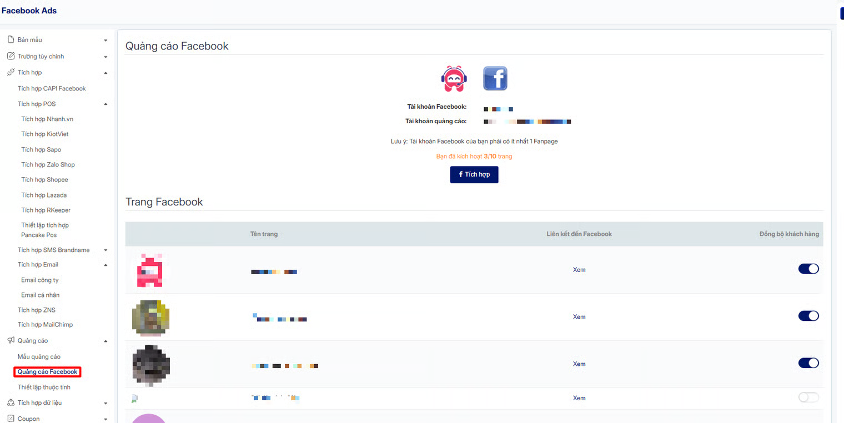
Task: Click the Coupon sidebar icon
Action: pyautogui.click(x=10, y=419)
